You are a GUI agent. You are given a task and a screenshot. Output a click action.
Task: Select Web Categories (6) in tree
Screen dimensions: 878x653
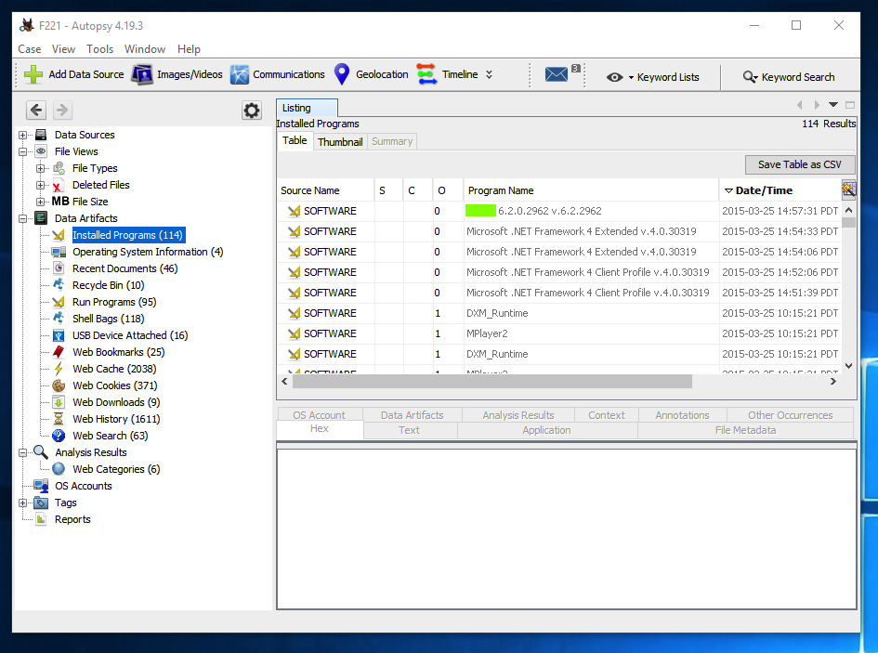[x=116, y=469]
